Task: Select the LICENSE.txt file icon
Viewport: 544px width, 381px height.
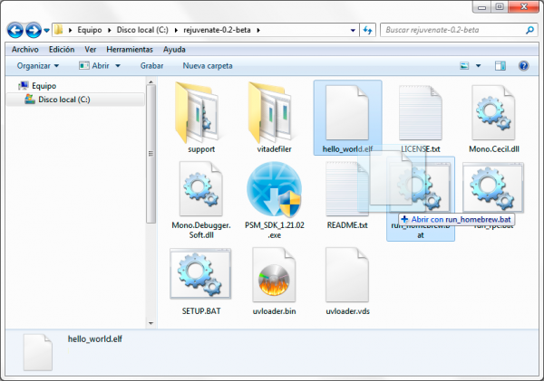Action: pyautogui.click(x=420, y=112)
